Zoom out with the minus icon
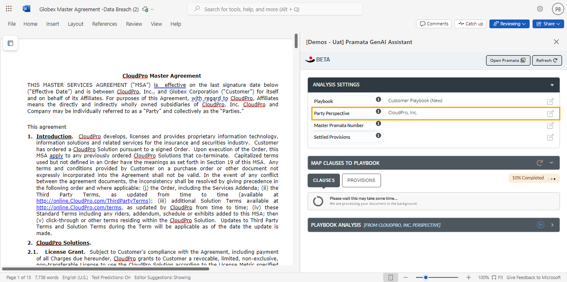The image size is (567, 282). pos(406,277)
